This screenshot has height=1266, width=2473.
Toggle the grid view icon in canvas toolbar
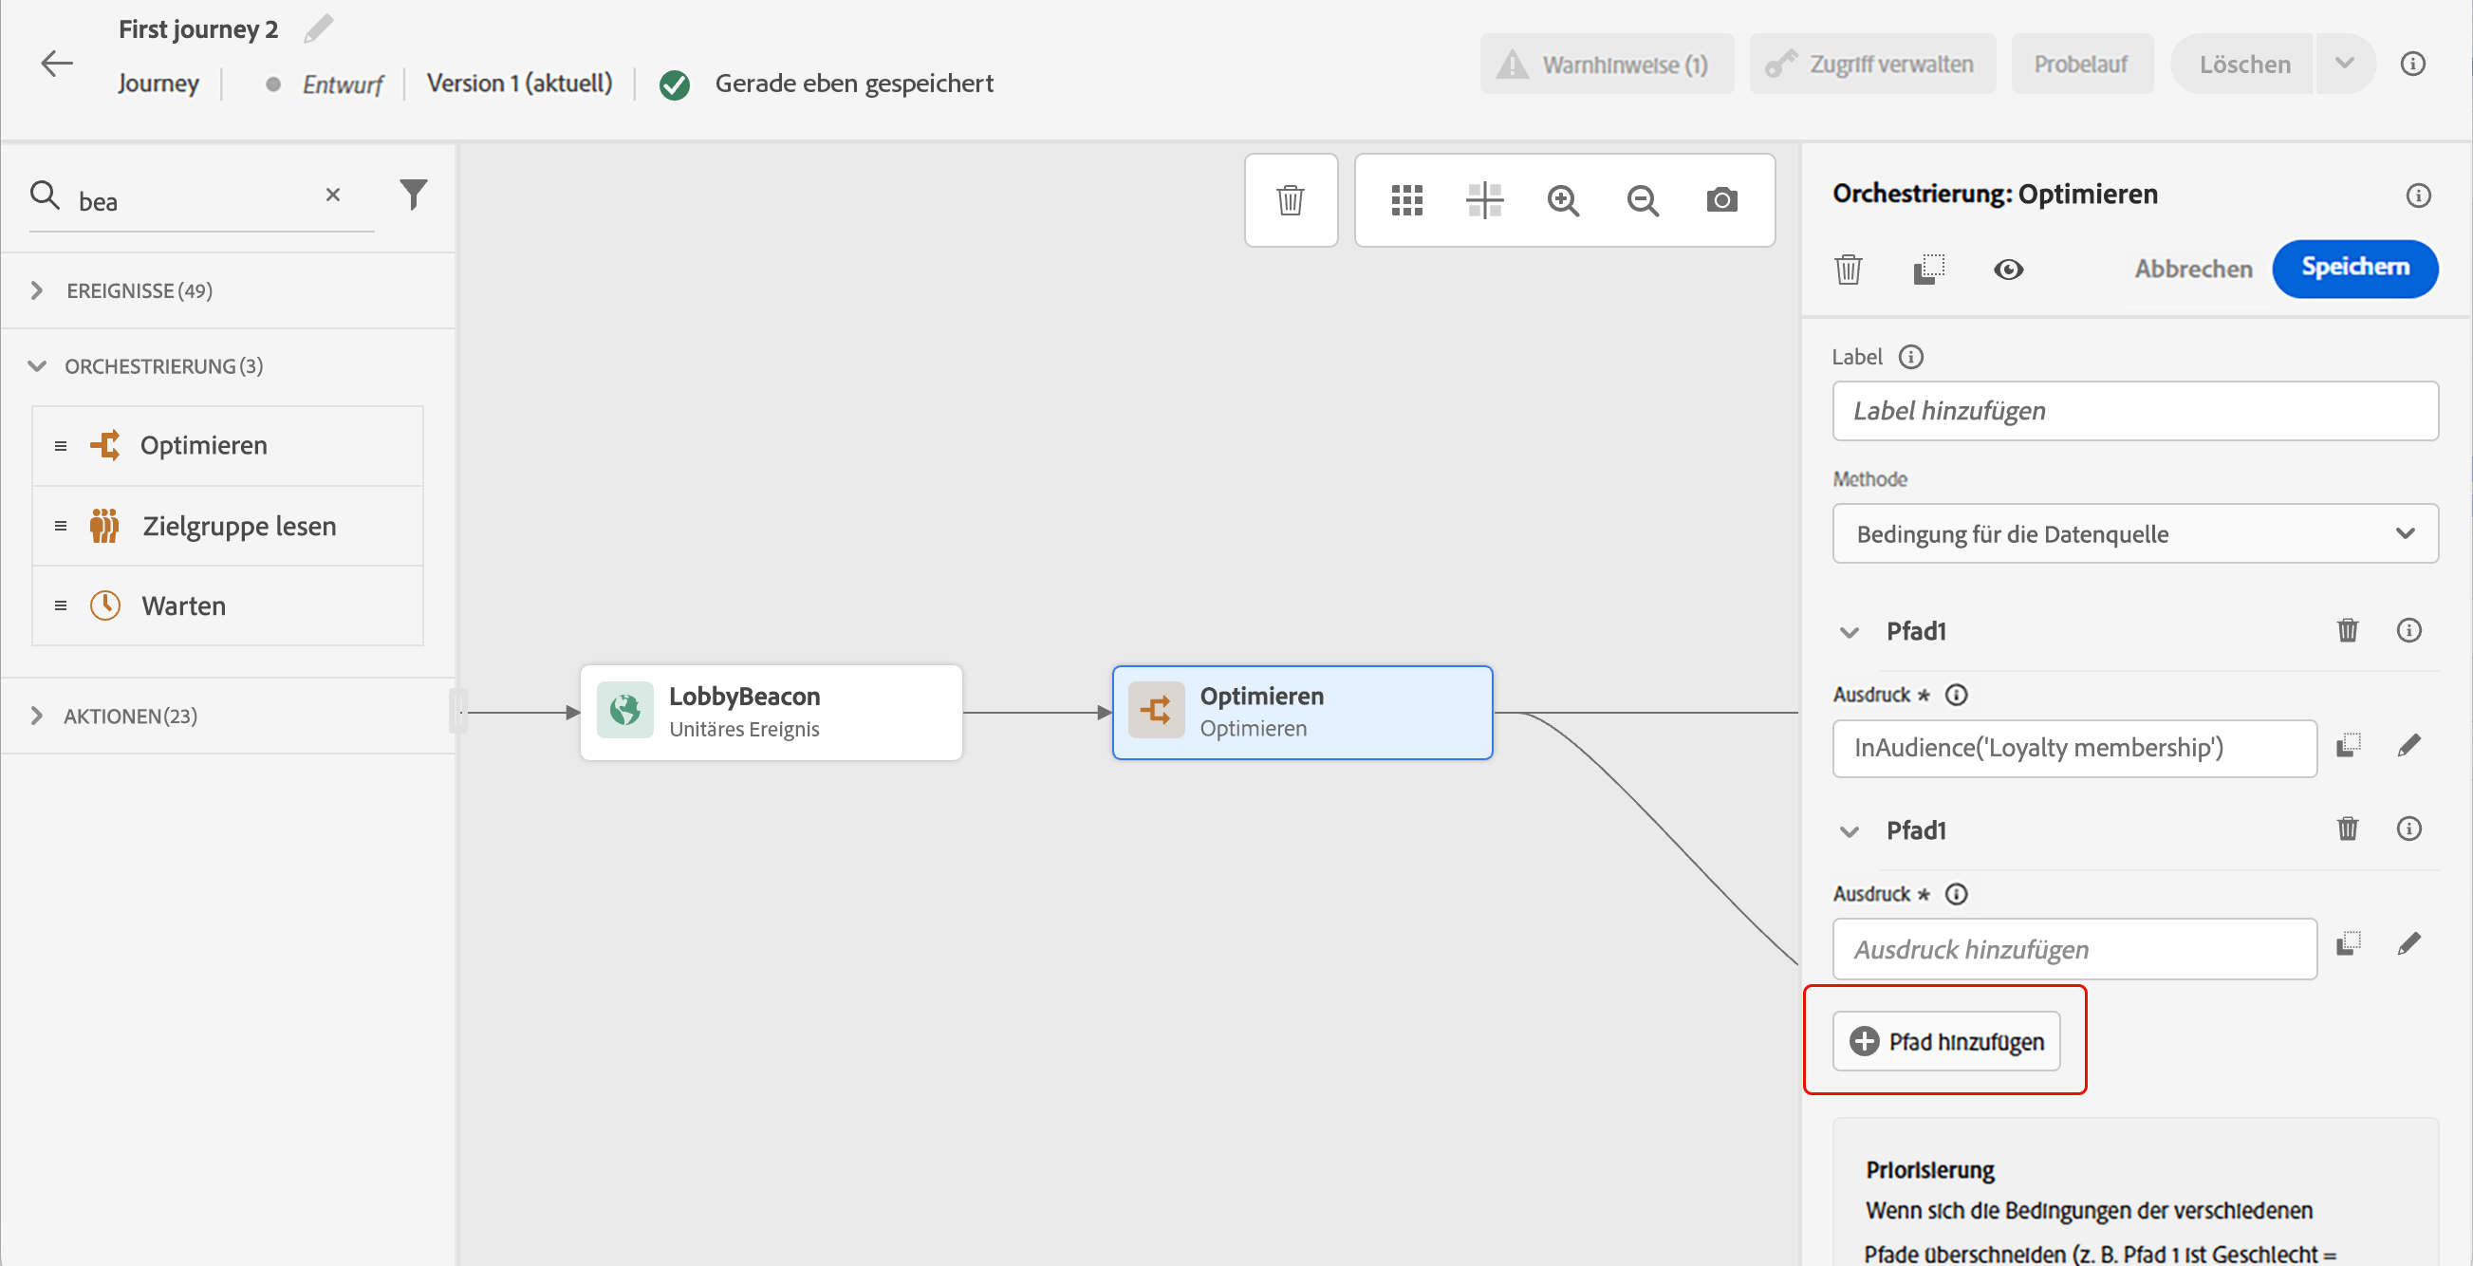[x=1406, y=200]
